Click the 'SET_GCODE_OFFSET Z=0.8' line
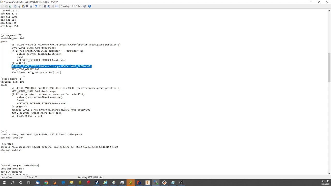The image size is (331, 186). tap(27, 116)
